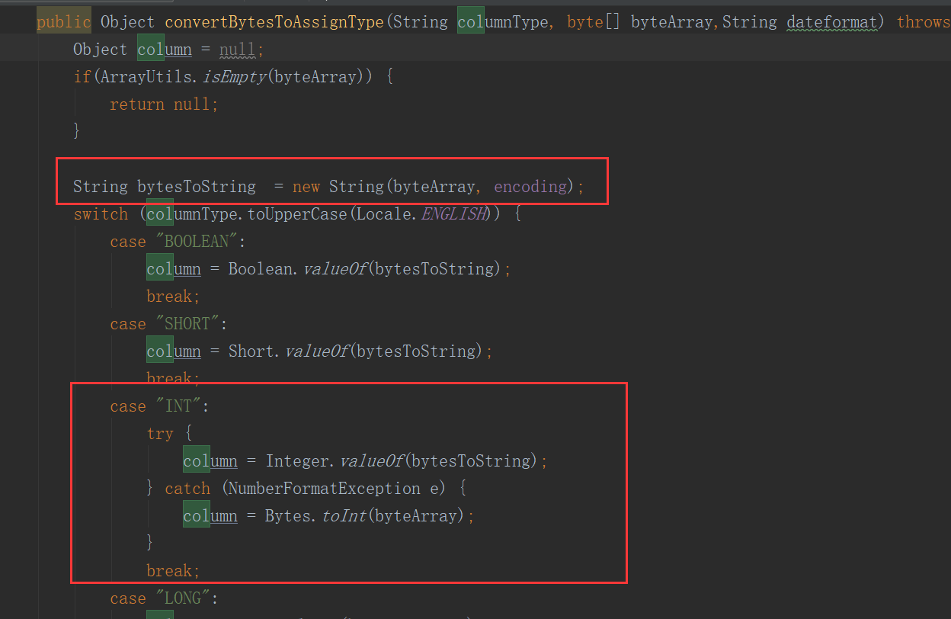Click NumberFormatException in the catch clause
This screenshot has width=951, height=619.
328,488
